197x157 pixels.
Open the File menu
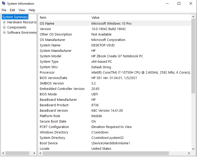[4, 10]
